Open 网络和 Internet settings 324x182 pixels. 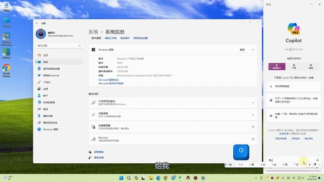pyautogui.click(x=59, y=75)
